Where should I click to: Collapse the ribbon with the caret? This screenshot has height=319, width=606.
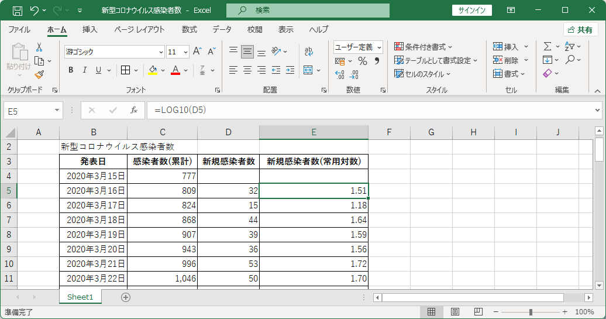[597, 91]
